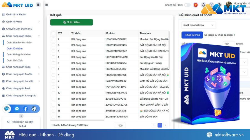Expand Quản lý Proxy chevron
Image resolution: width=250 pixels, height=140 pixels.
(x=39, y=22)
